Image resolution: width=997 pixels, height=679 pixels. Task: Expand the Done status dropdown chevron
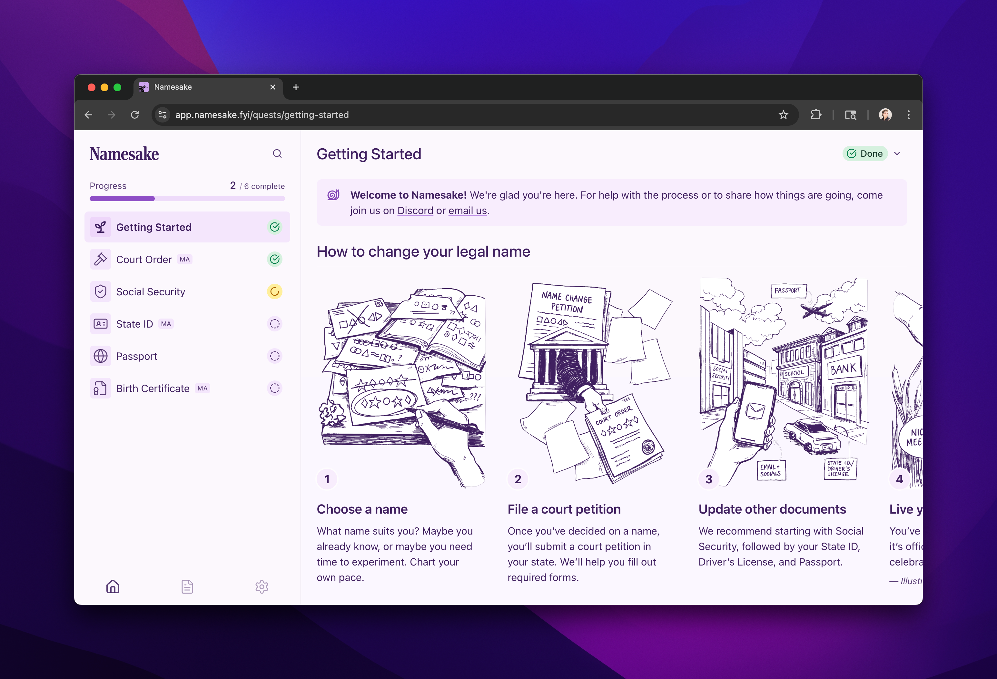point(897,153)
